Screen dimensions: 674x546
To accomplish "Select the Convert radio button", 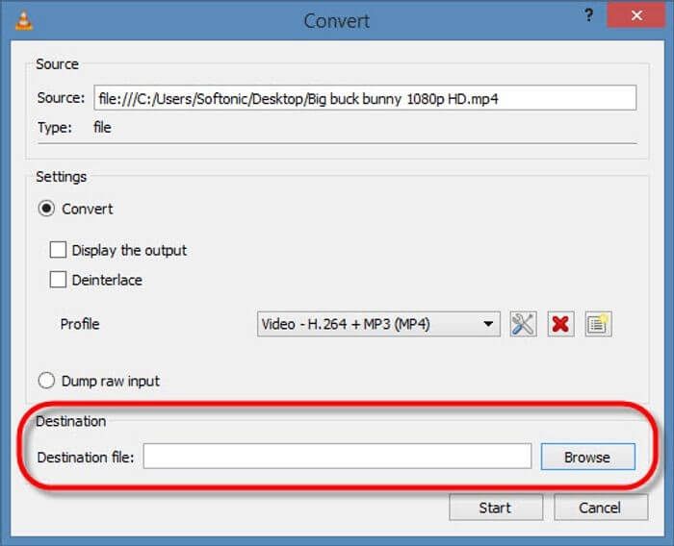I will tap(46, 209).
